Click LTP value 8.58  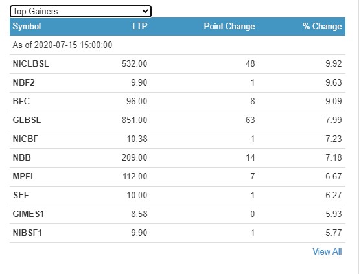coord(139,214)
